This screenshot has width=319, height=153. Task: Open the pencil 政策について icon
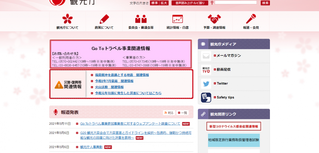(x=104, y=19)
